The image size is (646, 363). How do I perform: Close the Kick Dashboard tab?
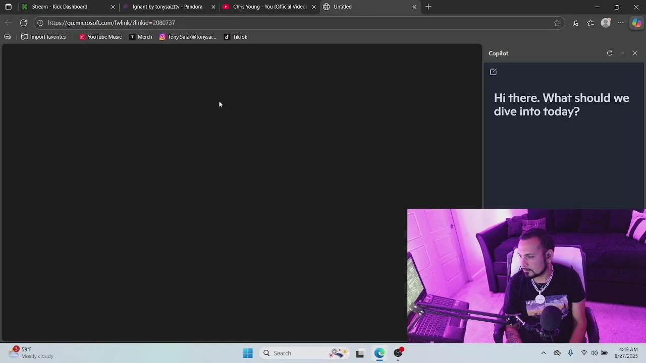[x=113, y=7]
